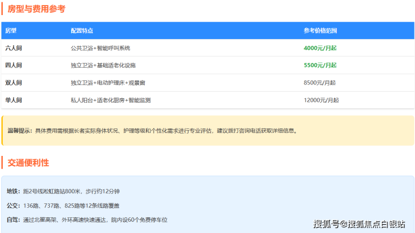Click the 房型 column header
The image size is (415, 233).
11,31
